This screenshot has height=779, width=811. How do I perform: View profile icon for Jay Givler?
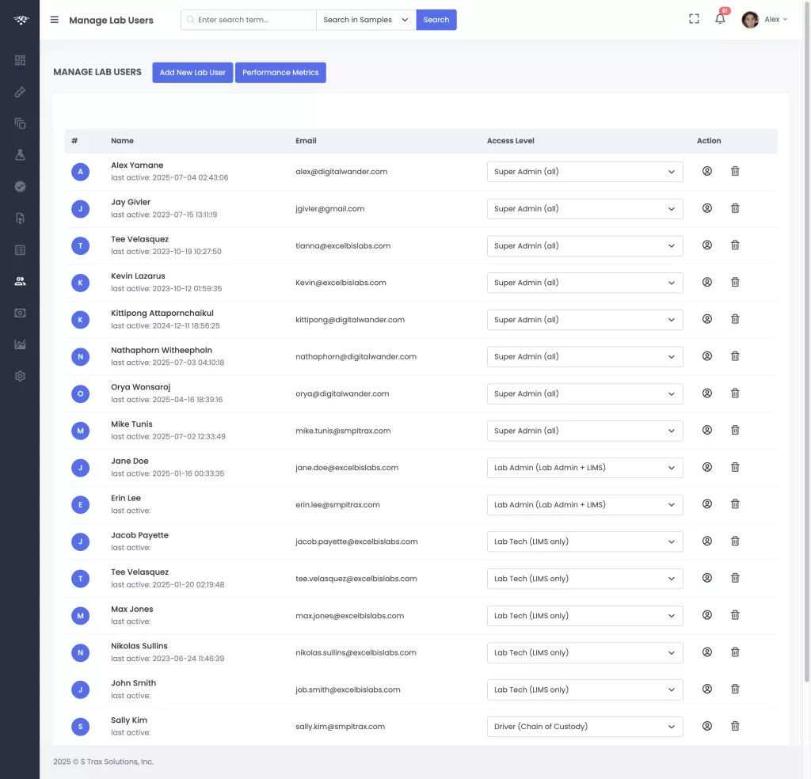pos(707,208)
